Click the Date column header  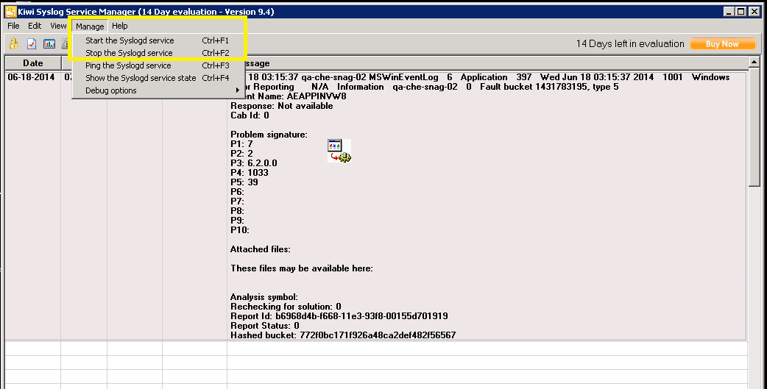[x=32, y=63]
